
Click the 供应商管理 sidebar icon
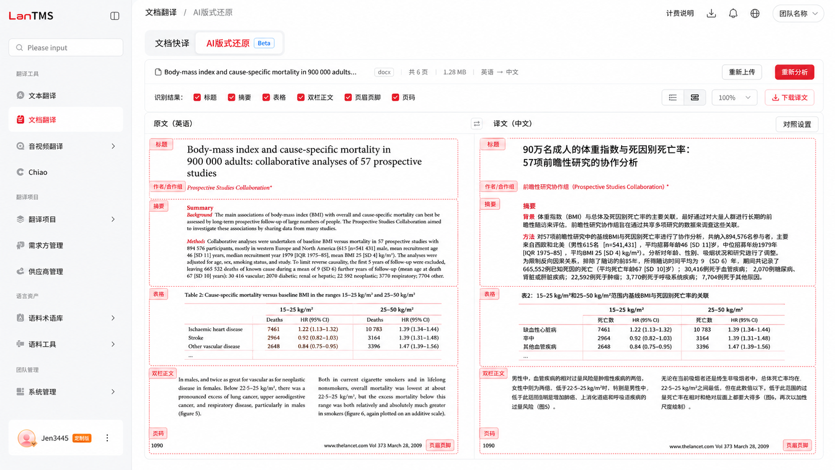20,271
